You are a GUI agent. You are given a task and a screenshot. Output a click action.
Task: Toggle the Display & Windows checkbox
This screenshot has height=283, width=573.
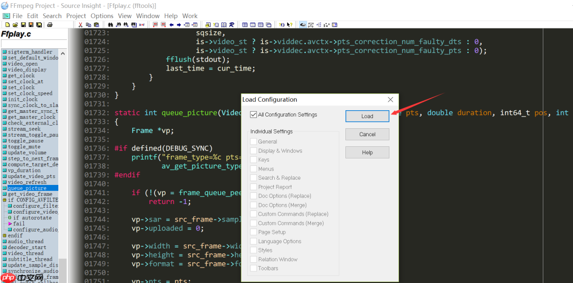coord(254,151)
